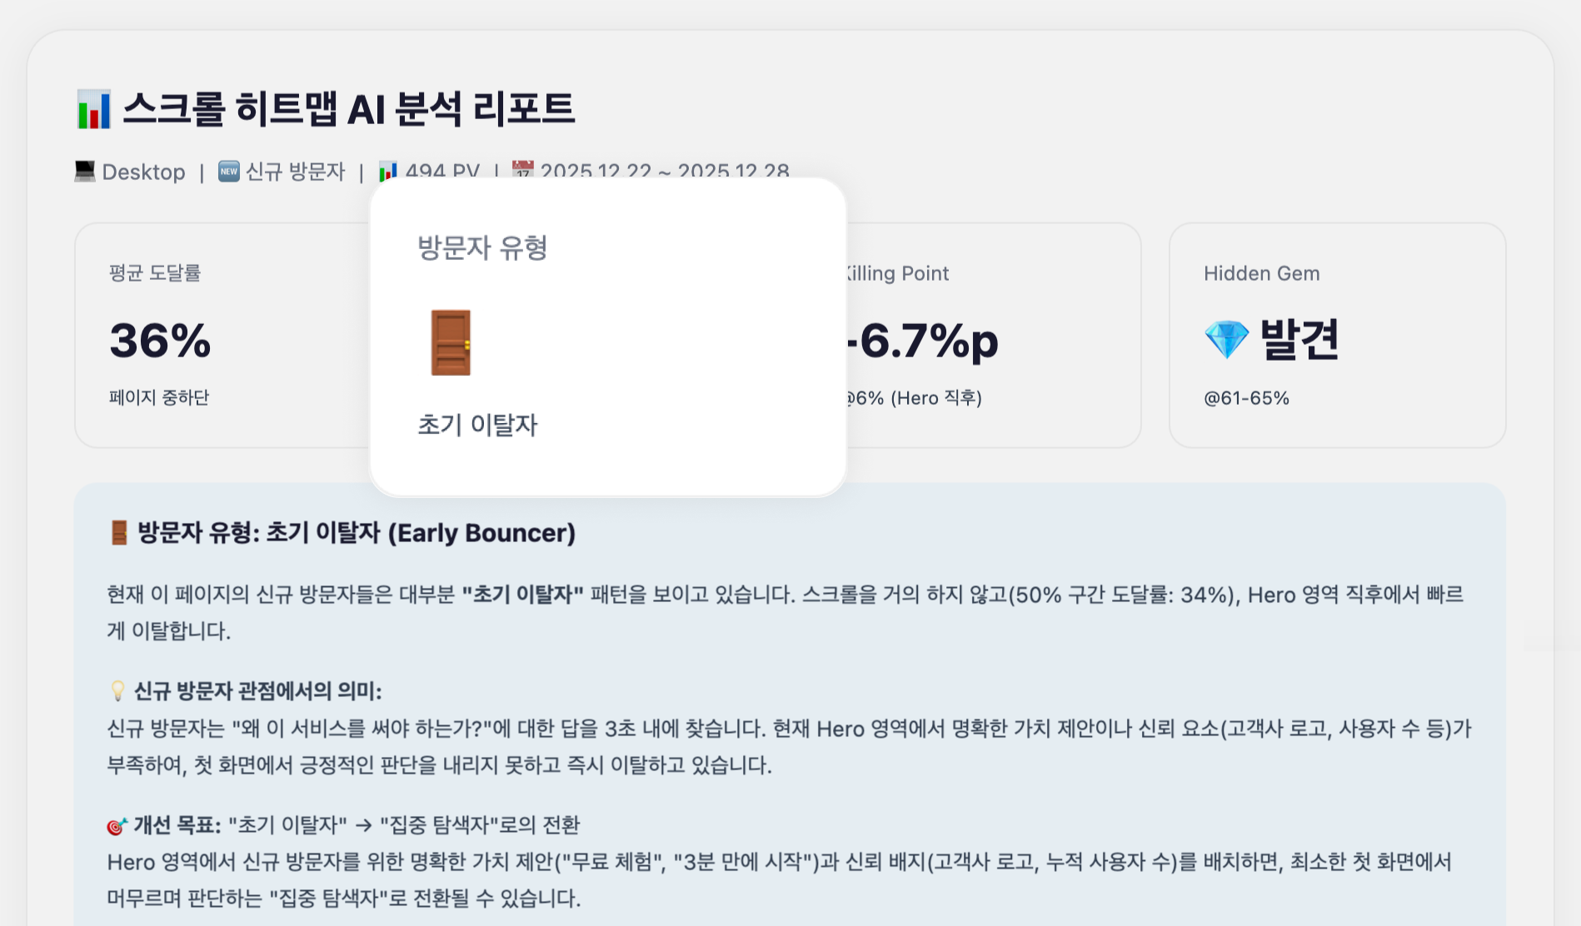Click the target icon beside 개선 목표
The width and height of the screenshot is (1581, 926).
117,825
